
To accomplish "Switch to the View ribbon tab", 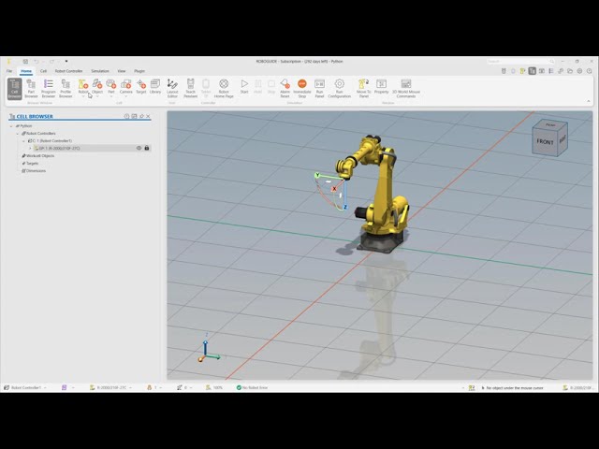I will pos(122,71).
